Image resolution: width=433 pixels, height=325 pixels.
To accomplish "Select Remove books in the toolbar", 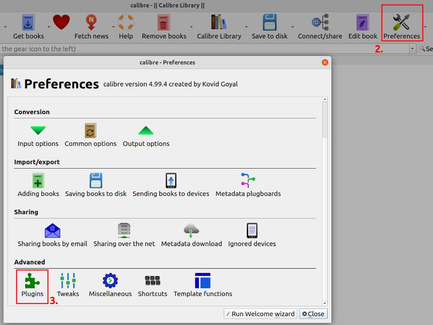I will click(164, 27).
